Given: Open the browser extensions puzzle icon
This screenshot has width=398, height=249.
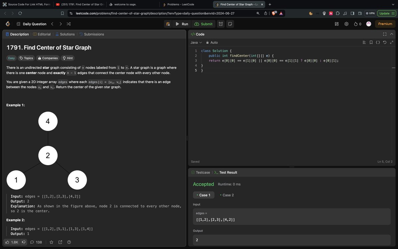Looking at the screenshot, I should pyautogui.click(x=338, y=13).
